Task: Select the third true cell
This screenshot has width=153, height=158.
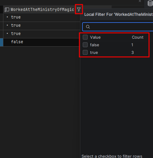Action: coord(42,34)
